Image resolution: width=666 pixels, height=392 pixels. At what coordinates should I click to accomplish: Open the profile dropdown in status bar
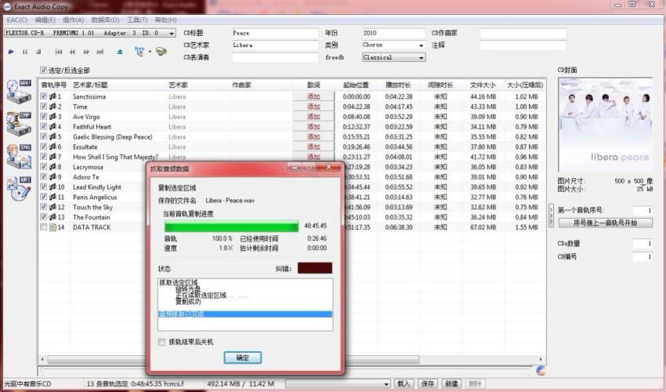click(x=386, y=384)
